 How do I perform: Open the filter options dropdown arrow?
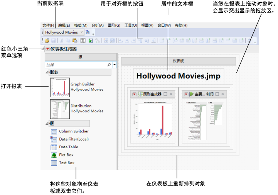click(x=115, y=65)
